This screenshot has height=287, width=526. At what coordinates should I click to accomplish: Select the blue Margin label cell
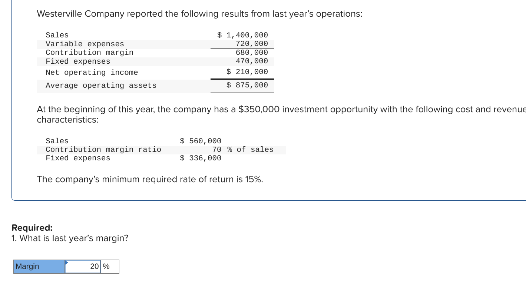tap(39, 267)
